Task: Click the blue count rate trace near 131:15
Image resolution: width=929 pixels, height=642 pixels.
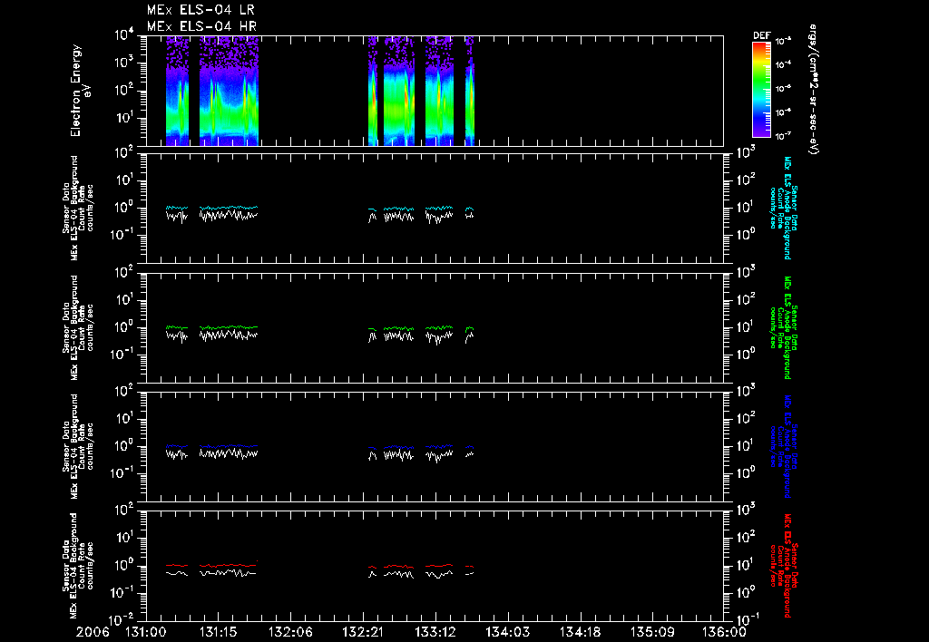Action: tap(228, 446)
